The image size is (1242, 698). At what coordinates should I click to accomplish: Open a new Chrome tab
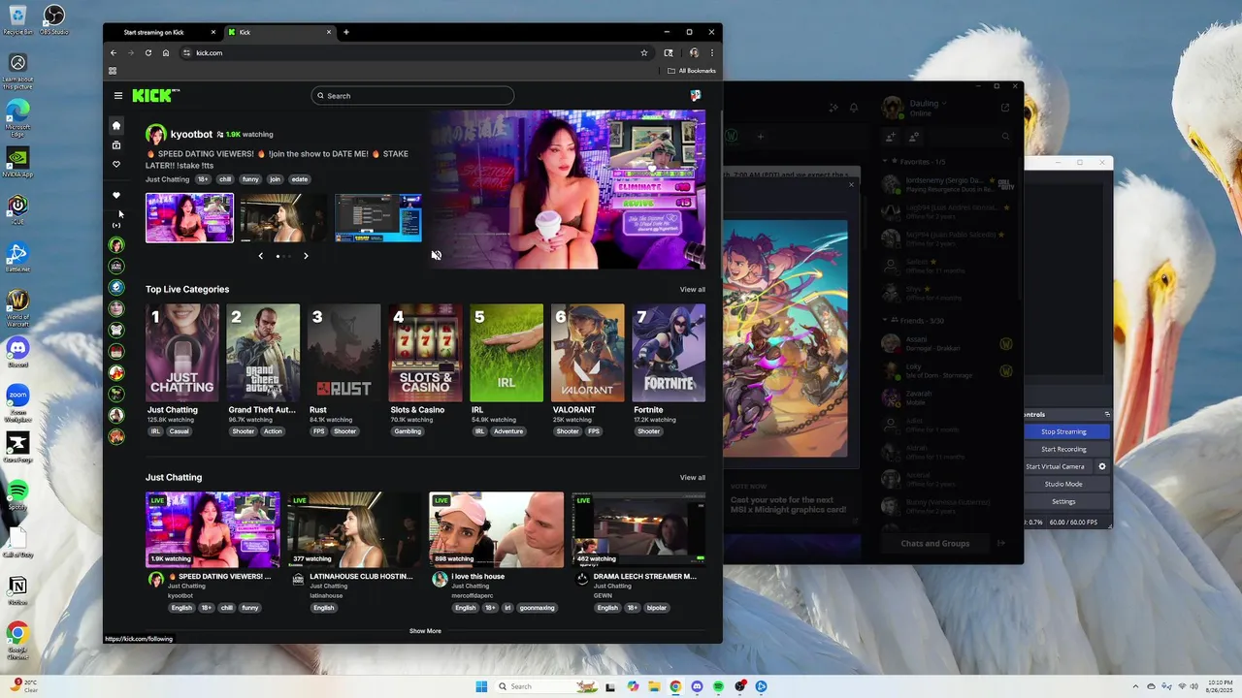[x=346, y=32]
